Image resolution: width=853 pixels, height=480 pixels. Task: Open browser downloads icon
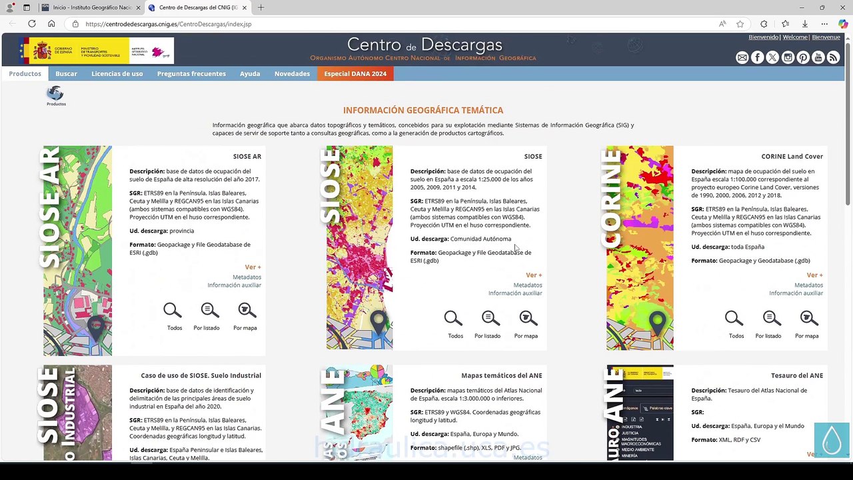click(x=804, y=24)
